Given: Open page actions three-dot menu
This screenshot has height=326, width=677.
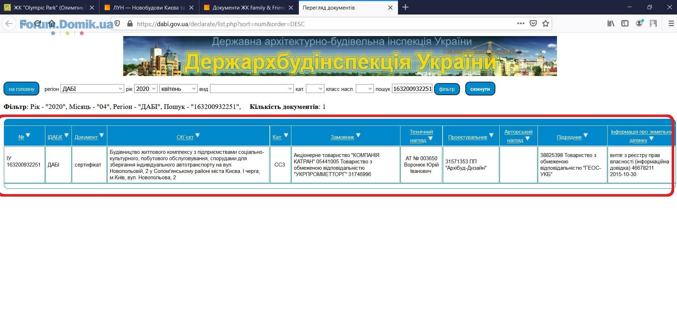Looking at the screenshot, I should (x=520, y=23).
